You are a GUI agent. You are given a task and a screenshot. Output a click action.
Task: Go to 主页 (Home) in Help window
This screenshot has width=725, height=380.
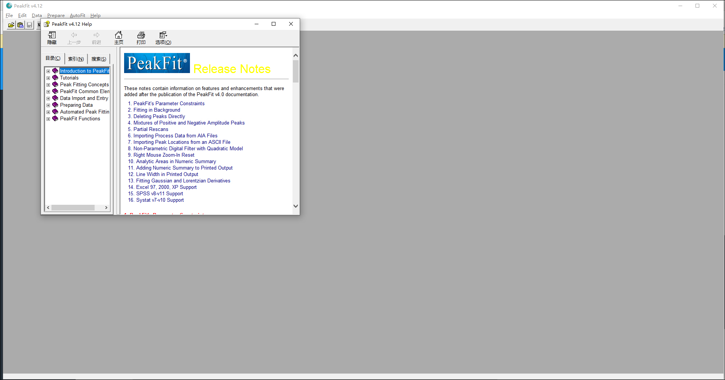(119, 38)
